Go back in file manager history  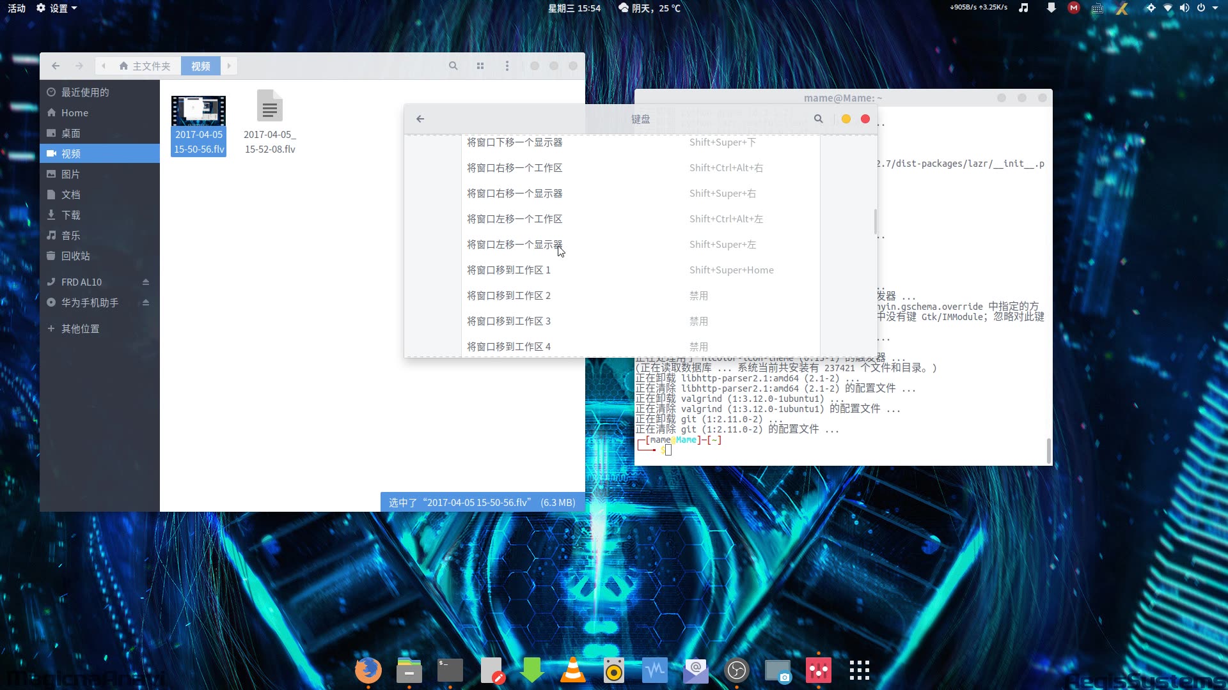pos(56,66)
